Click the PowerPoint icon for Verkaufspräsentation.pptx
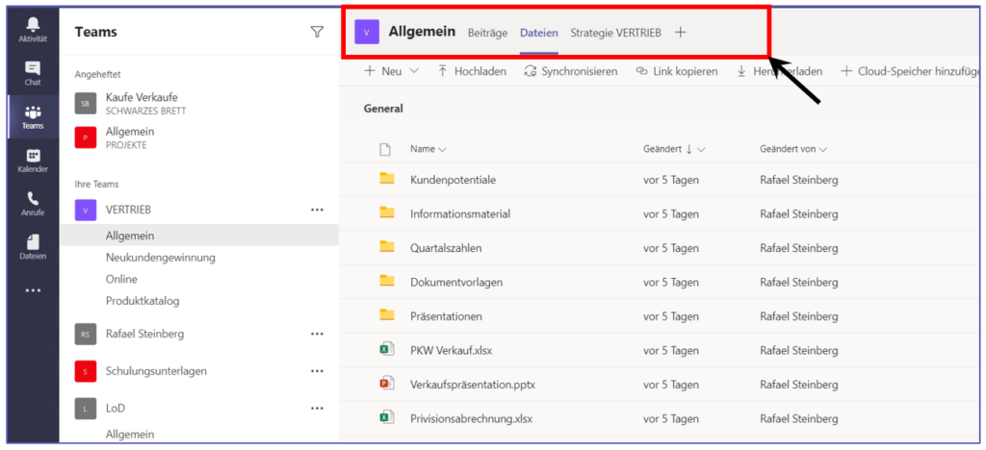 (x=387, y=384)
